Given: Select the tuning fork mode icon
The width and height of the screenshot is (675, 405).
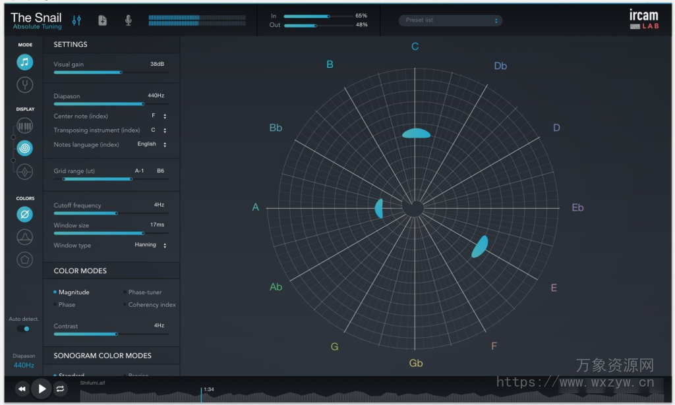Looking at the screenshot, I should [24, 84].
